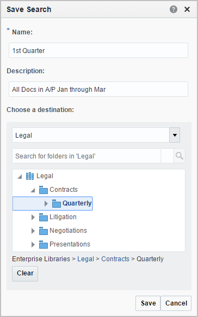Viewport: 198px width, 317px height.
Task: Click the Name field with 1st Quarter
Action: pos(98,50)
